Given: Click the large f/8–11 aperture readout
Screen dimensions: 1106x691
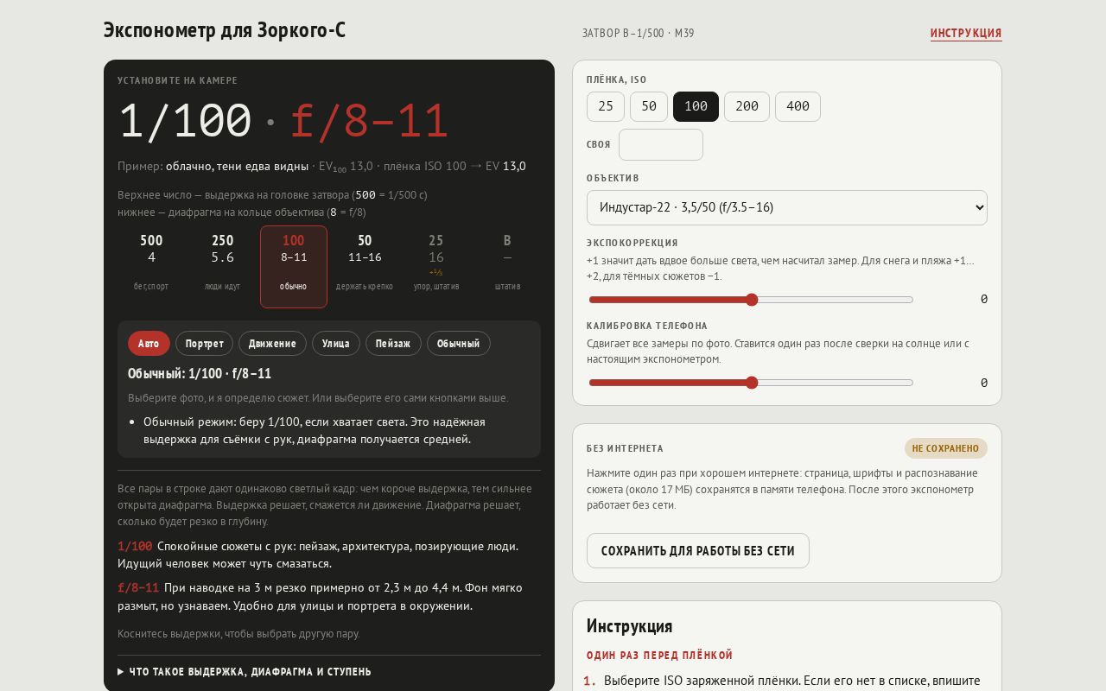Looking at the screenshot, I should point(369,120).
